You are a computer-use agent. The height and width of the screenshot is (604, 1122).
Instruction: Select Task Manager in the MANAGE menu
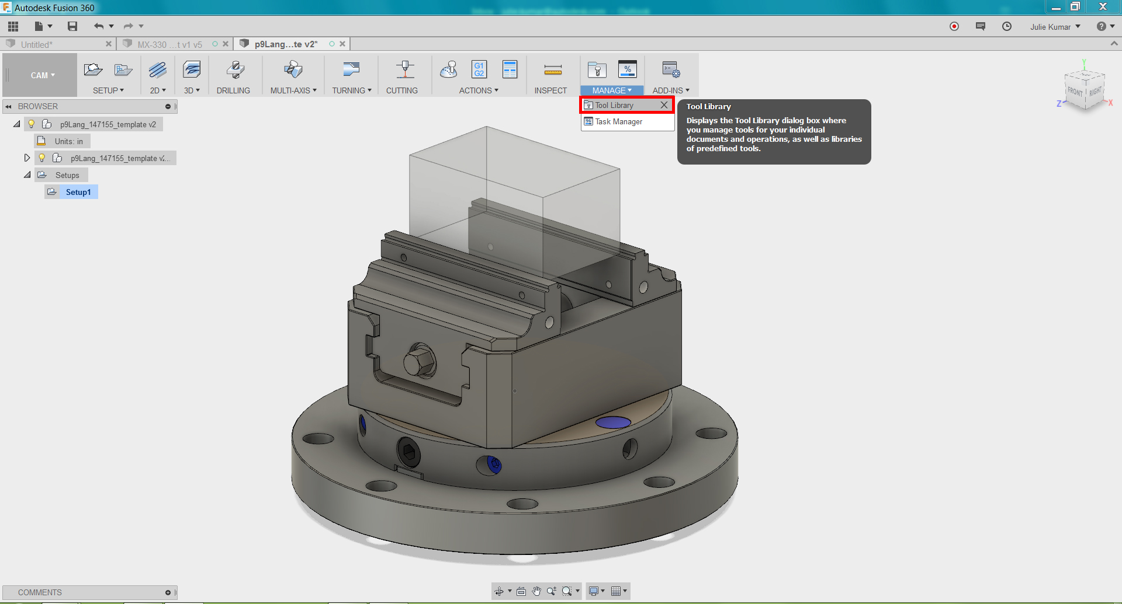(x=628, y=121)
